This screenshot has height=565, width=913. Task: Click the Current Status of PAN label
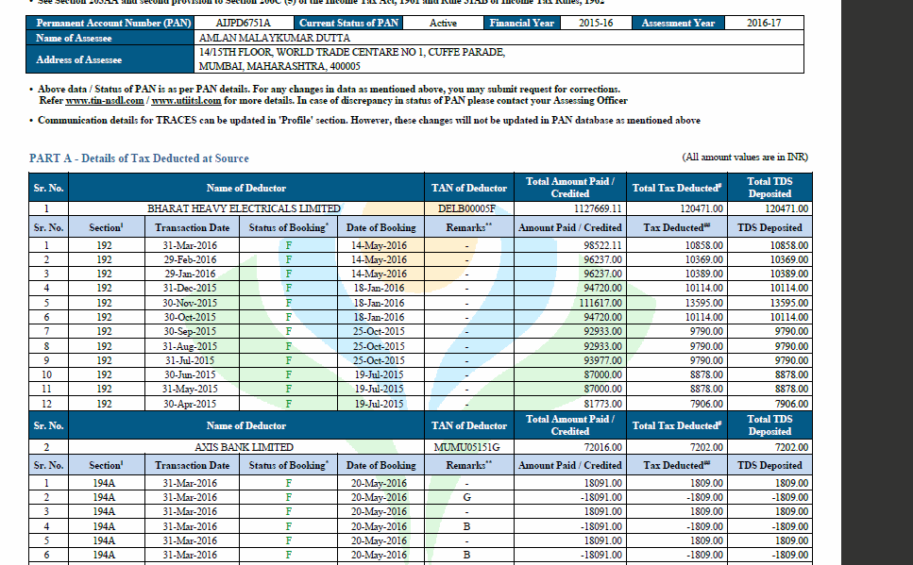pyautogui.click(x=348, y=23)
